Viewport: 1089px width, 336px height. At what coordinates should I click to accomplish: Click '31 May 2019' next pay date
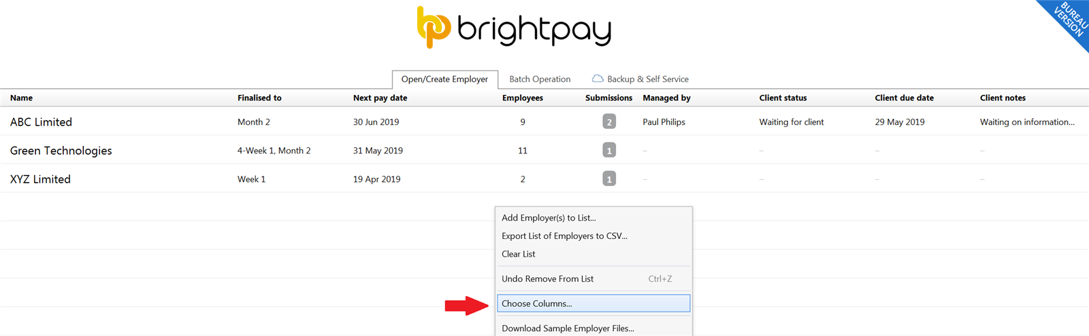pyautogui.click(x=378, y=151)
